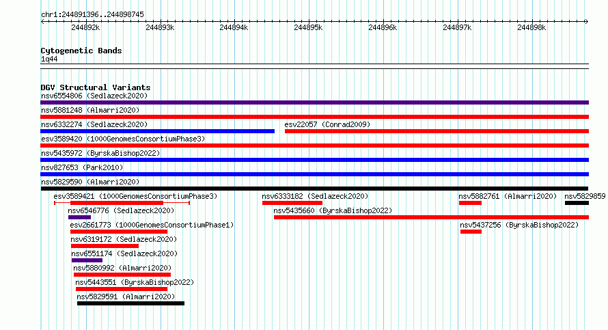Select the blue bar under nsv827653
Image resolution: width=608 pixels, height=330 pixels.
point(314,174)
